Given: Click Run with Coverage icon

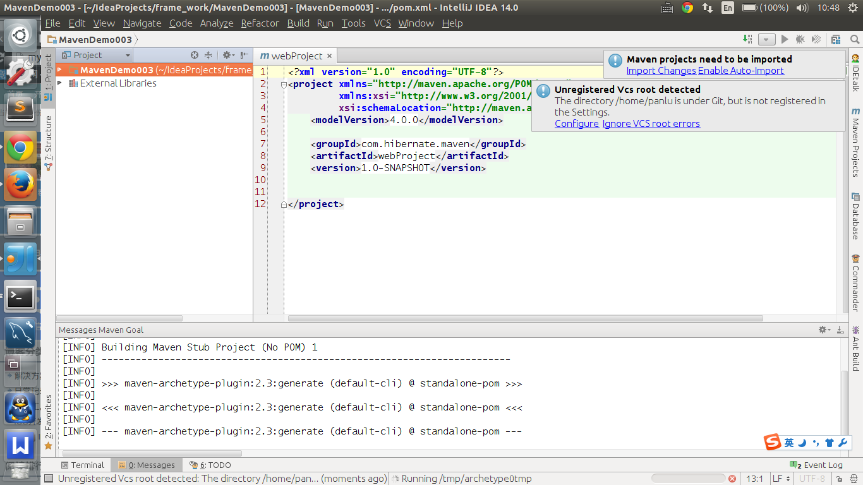Looking at the screenshot, I should [816, 39].
